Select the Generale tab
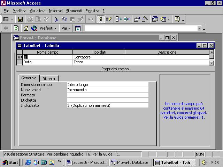223x167 pixels. pyautogui.click(x=29, y=78)
